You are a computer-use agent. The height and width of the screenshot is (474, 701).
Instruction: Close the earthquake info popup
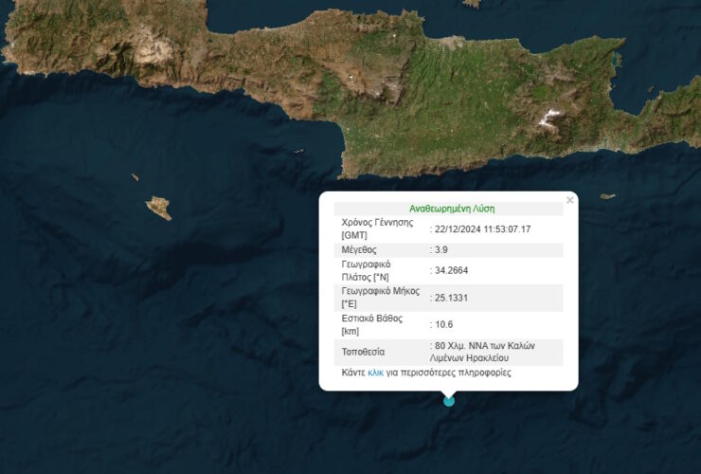tap(569, 200)
